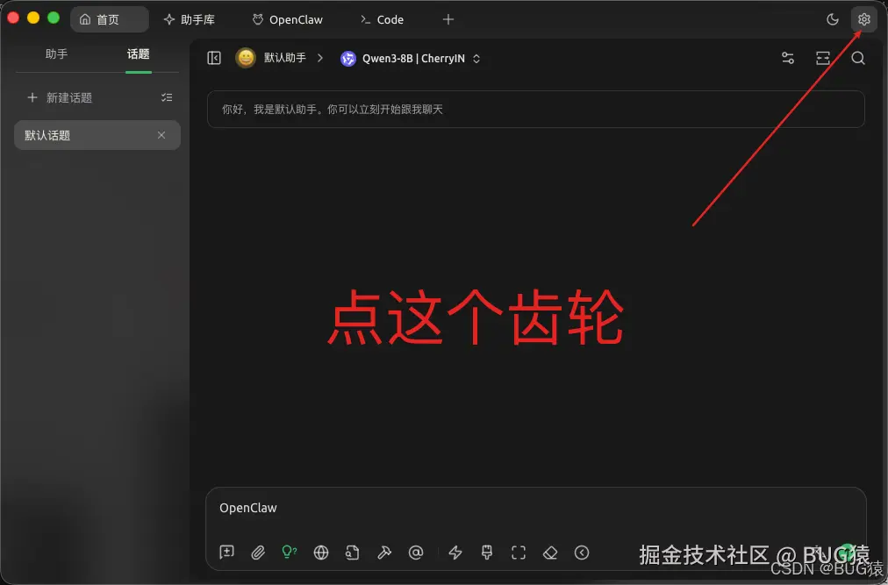
Task: Mention a model using the @ icon
Action: (416, 553)
